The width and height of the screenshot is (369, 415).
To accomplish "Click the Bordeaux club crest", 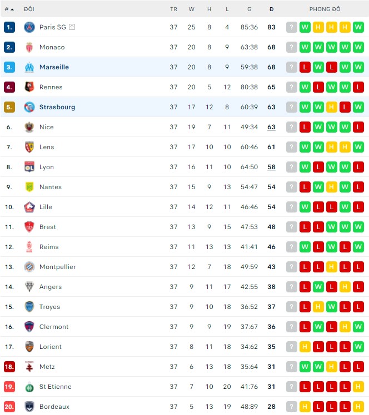I will click(29, 407).
